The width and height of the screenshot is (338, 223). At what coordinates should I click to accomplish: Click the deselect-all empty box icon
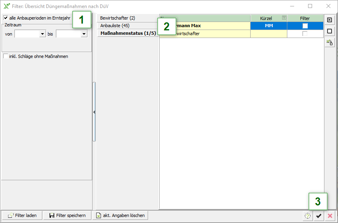(x=329, y=31)
